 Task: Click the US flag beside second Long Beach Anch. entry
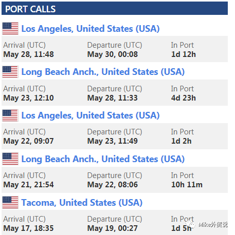click(x=10, y=159)
